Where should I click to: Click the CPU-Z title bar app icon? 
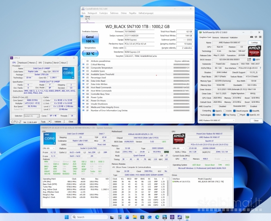(12, 58)
